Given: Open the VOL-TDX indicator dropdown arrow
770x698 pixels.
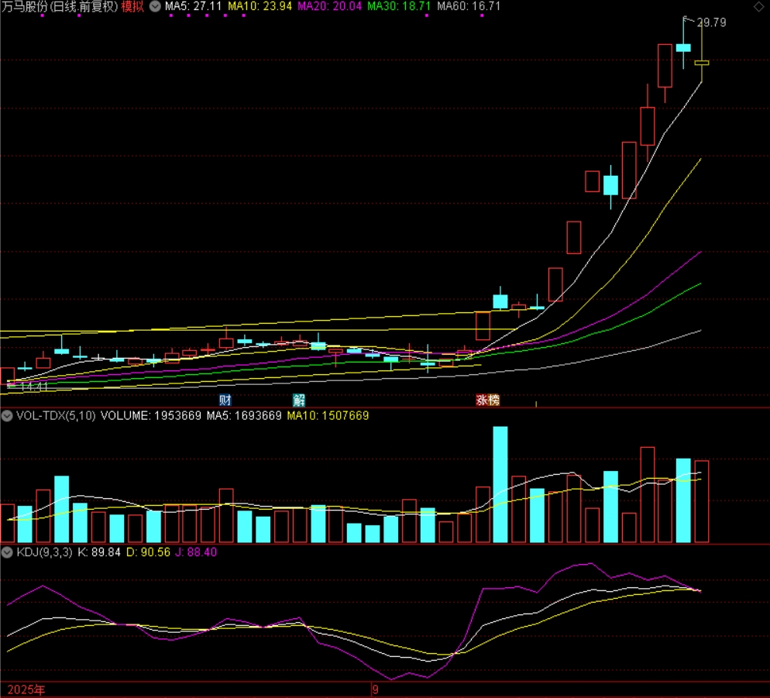Looking at the screenshot, I should click(x=7, y=416).
